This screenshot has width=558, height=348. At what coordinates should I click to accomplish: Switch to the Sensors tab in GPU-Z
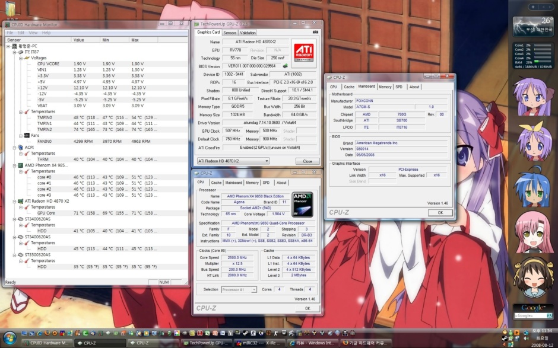click(230, 33)
